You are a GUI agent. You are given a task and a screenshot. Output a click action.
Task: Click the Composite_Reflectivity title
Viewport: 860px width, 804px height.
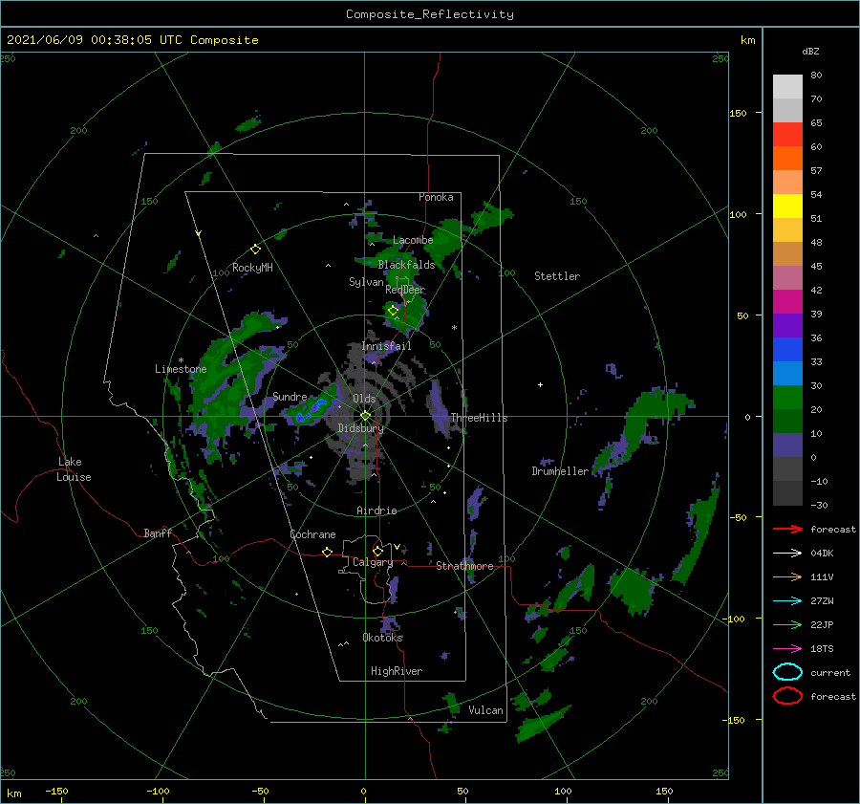(430, 14)
